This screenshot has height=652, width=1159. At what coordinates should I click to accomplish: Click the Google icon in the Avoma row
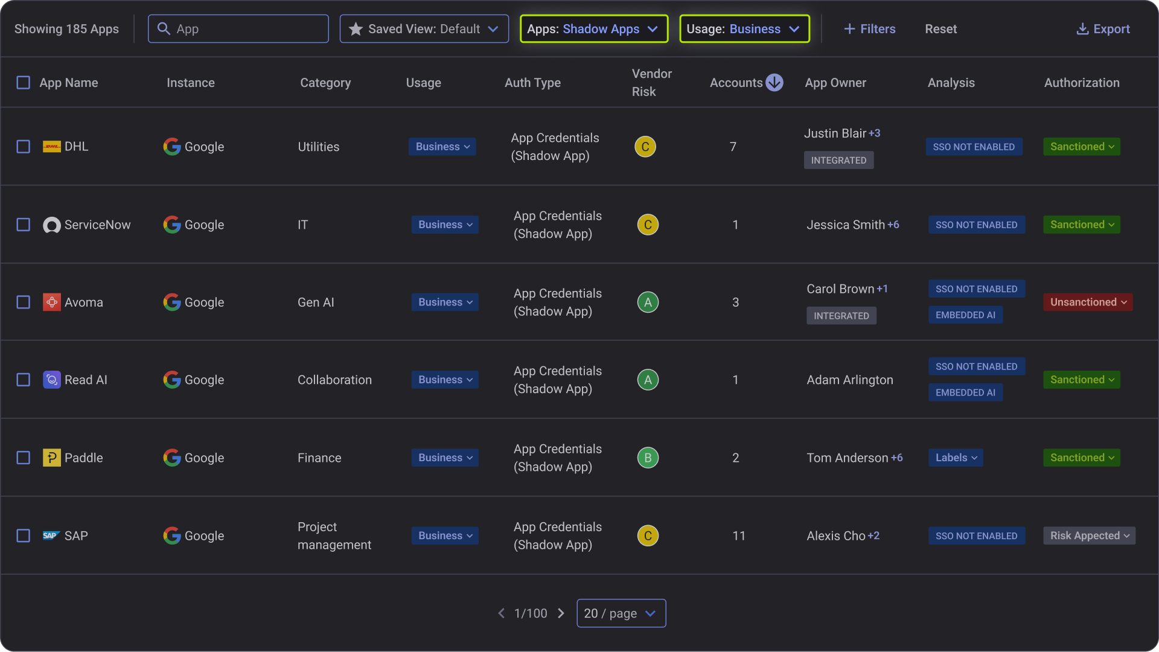[x=172, y=302]
